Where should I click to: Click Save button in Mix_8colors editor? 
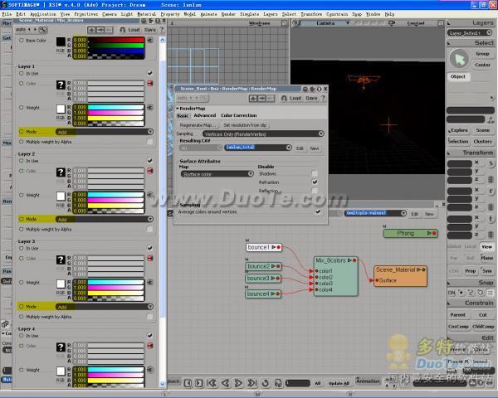(150, 30)
